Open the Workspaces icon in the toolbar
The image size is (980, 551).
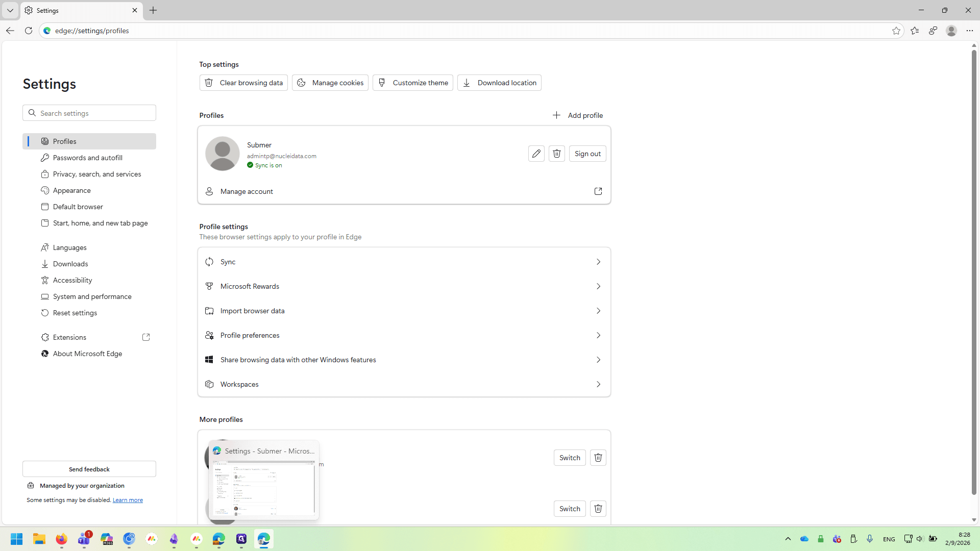[x=933, y=31]
